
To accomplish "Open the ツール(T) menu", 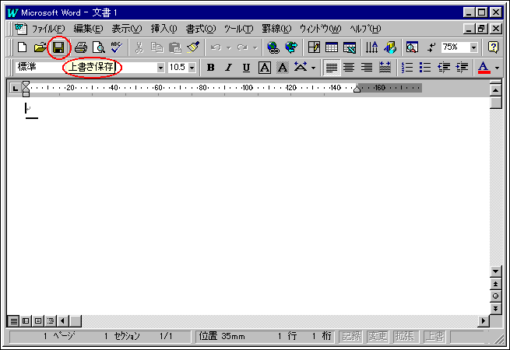I will [x=238, y=29].
